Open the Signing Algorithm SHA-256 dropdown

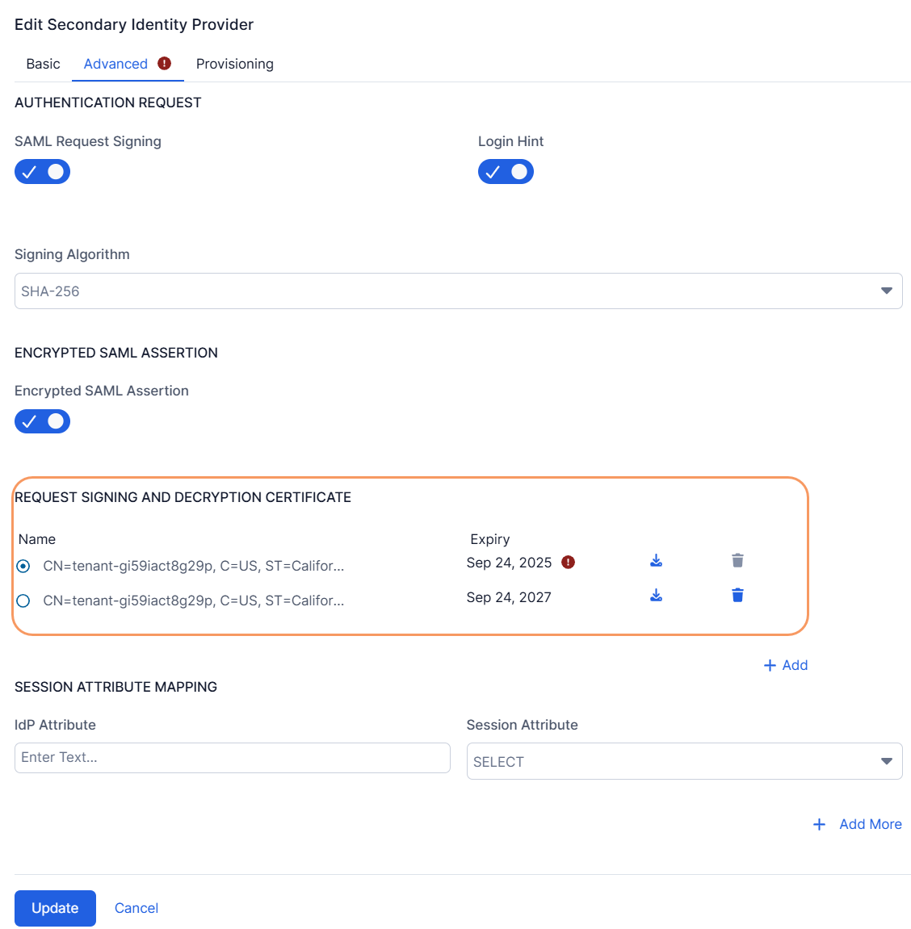(x=458, y=291)
